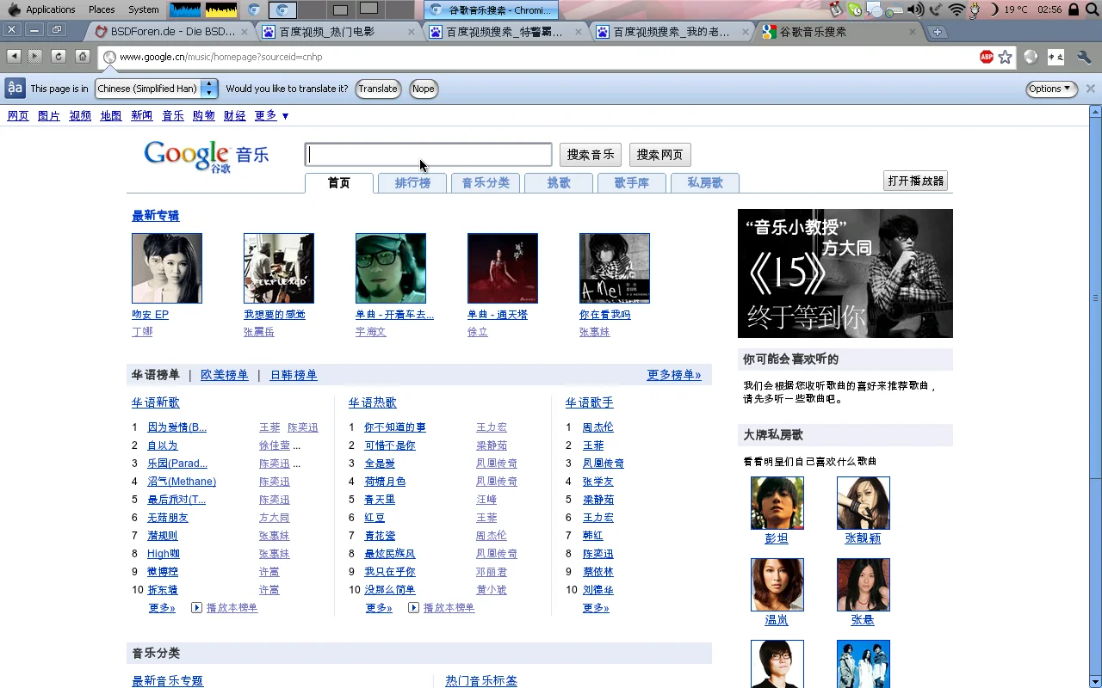Open the page language dropdown Chinese (Simplified Han)
Screen dimensions: 1102x688
click(157, 89)
